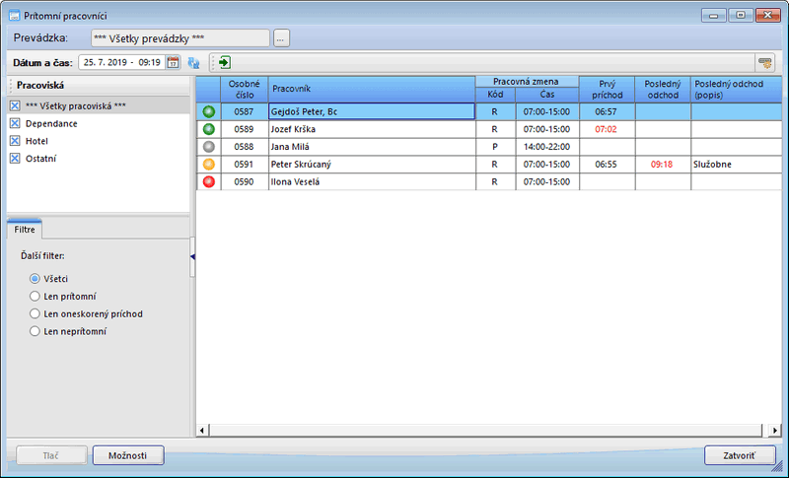Switch to the Filtre tab
789x478 pixels.
coord(25,229)
